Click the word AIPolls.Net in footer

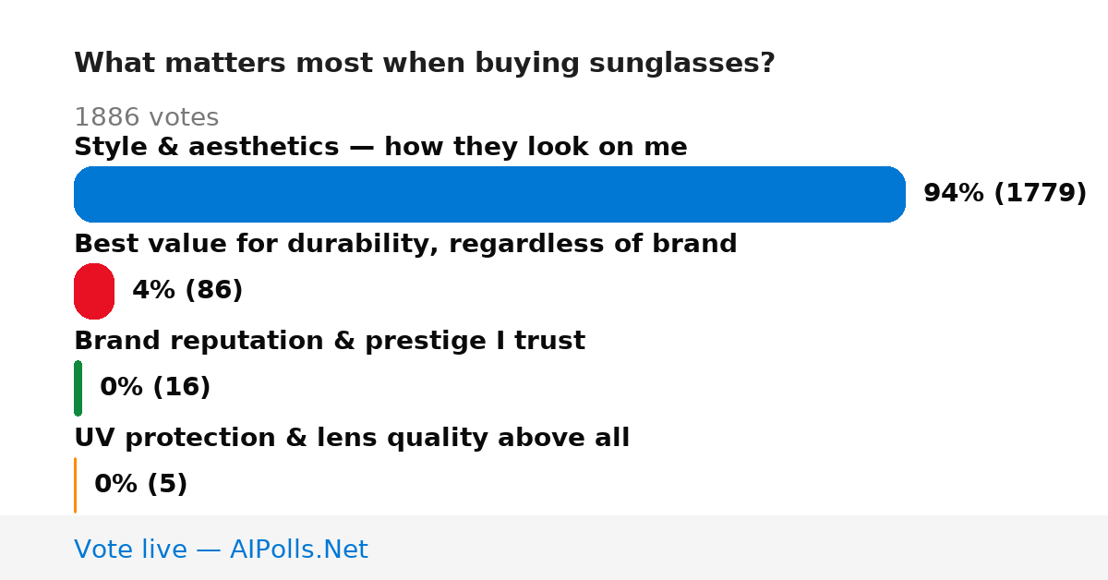click(x=299, y=550)
